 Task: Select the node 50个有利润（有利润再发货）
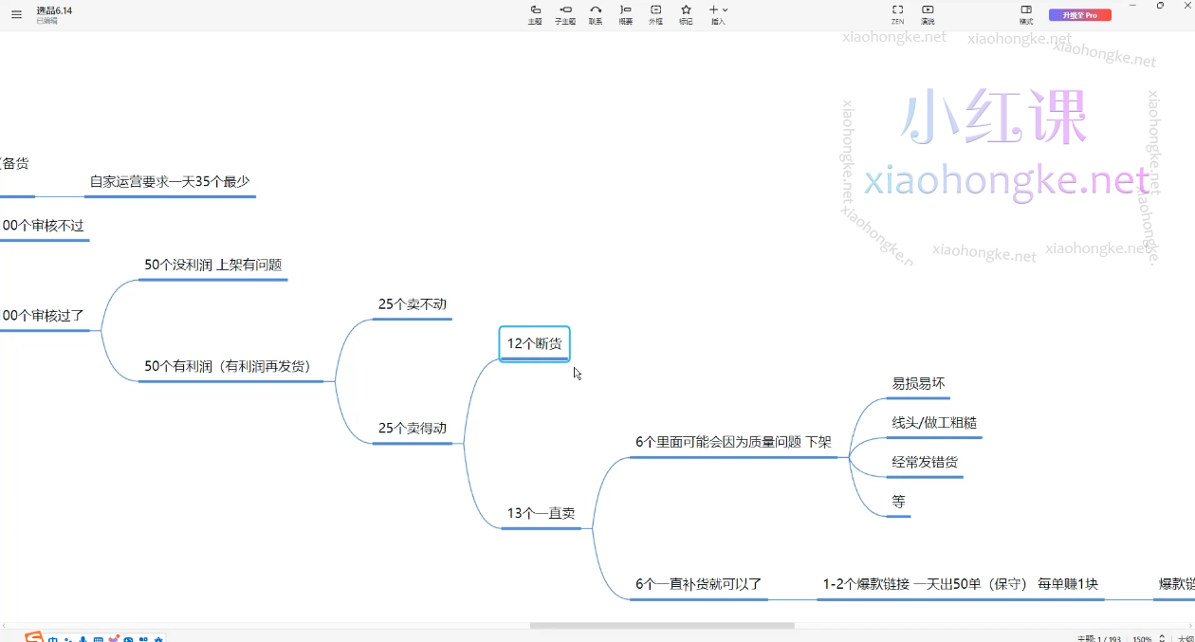tap(229, 366)
